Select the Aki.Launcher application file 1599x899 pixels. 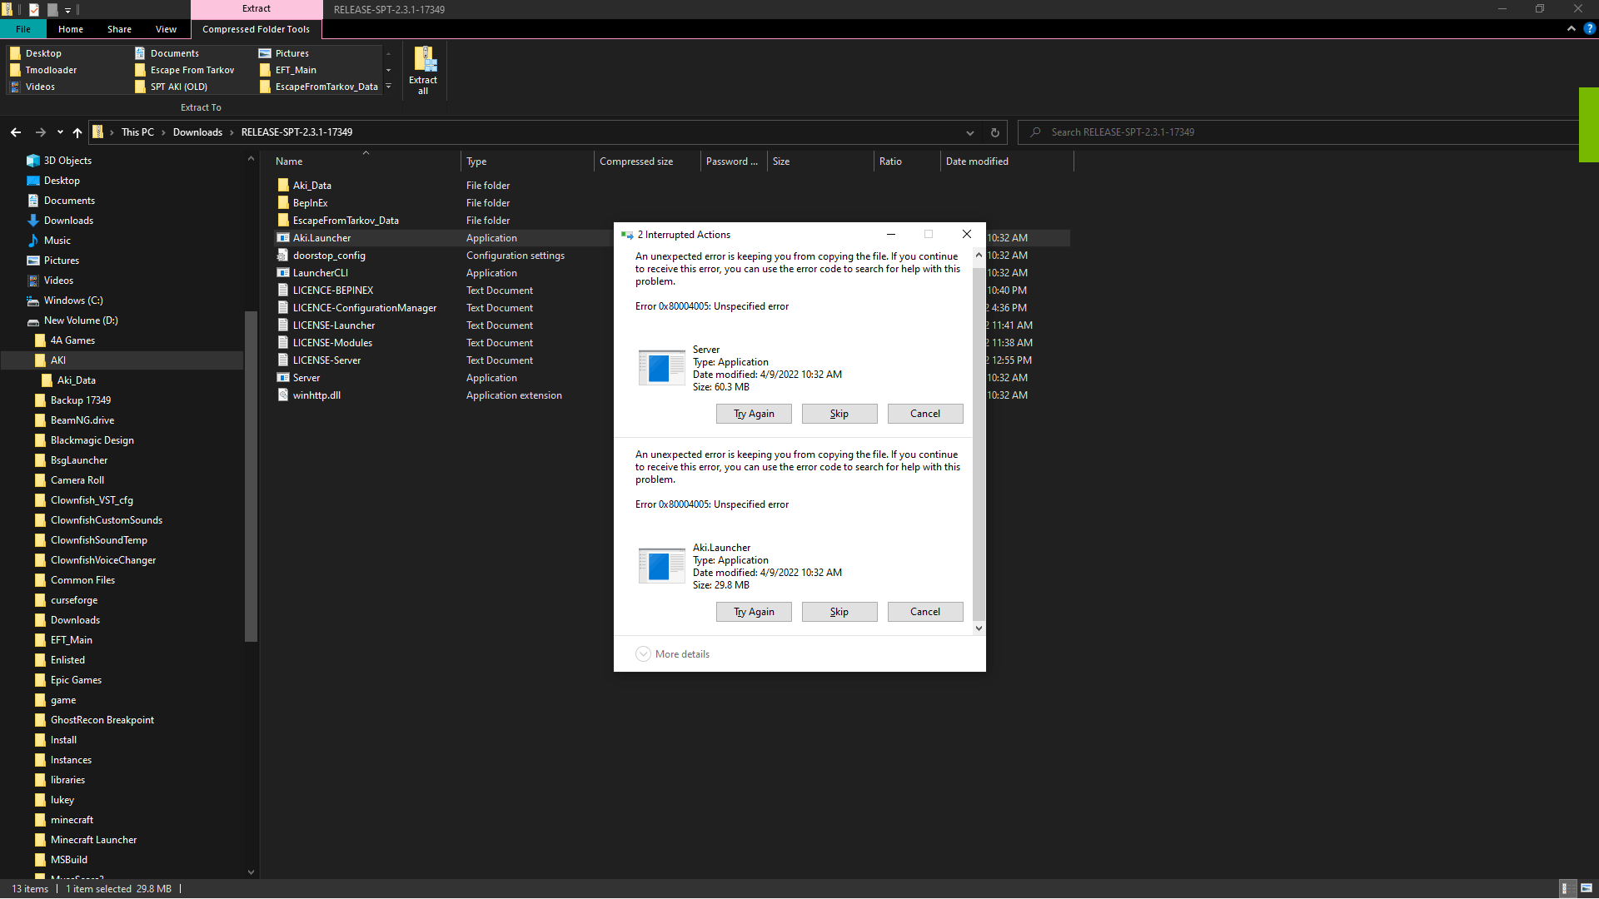[x=322, y=238]
